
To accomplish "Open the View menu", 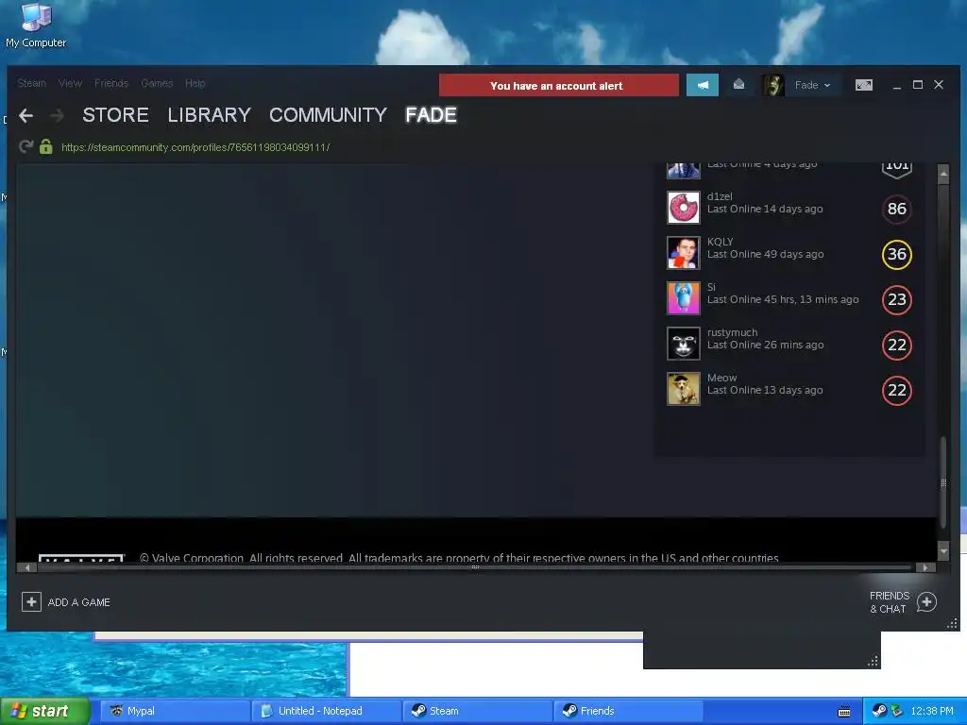I will point(70,83).
